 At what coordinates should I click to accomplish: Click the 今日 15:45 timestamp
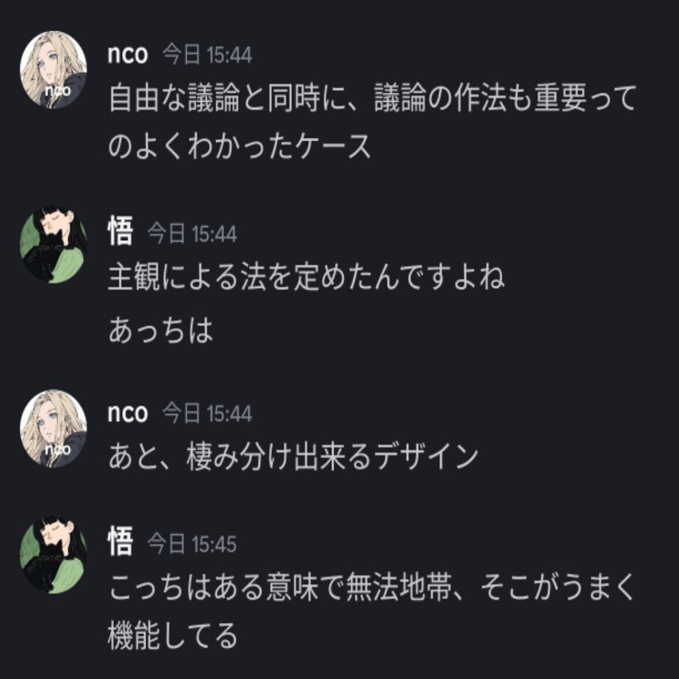pos(192,544)
